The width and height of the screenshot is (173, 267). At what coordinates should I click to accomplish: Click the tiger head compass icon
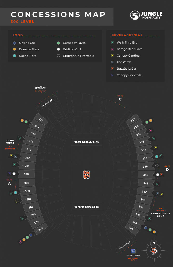click(x=154, y=251)
